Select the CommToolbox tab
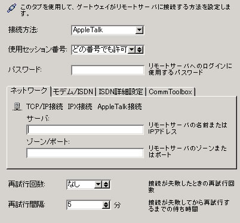Viewport: 240px width, 223px height. tap(171, 92)
